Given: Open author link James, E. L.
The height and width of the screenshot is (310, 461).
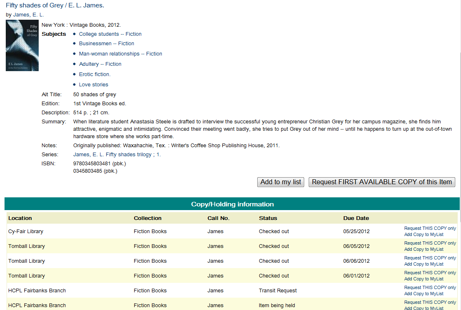Looking at the screenshot, I should point(28,15).
